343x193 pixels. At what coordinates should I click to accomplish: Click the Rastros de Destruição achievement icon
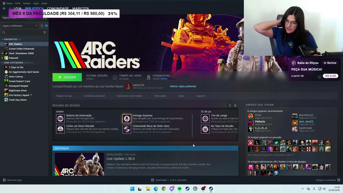pyautogui.click(x=60, y=118)
